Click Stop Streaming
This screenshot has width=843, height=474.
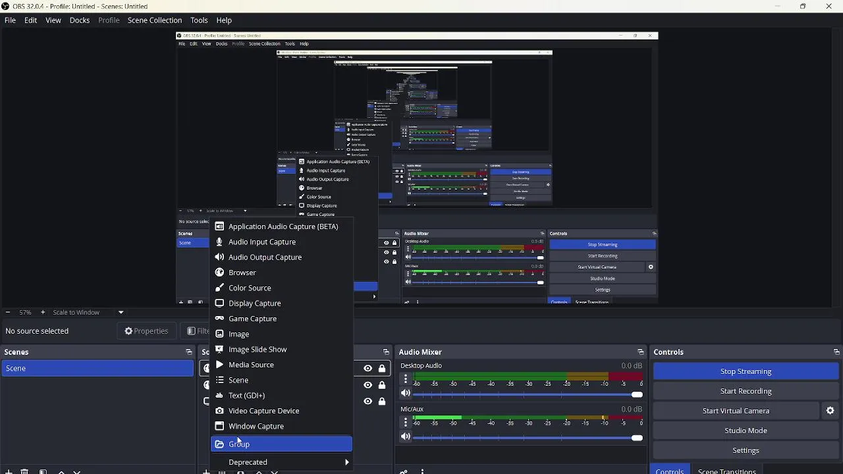pyautogui.click(x=746, y=371)
